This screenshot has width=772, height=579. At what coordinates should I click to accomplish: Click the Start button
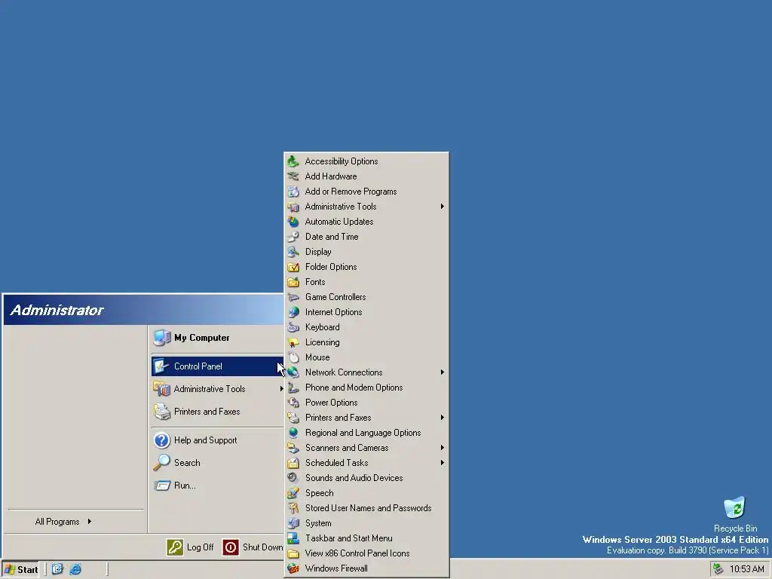pos(20,569)
